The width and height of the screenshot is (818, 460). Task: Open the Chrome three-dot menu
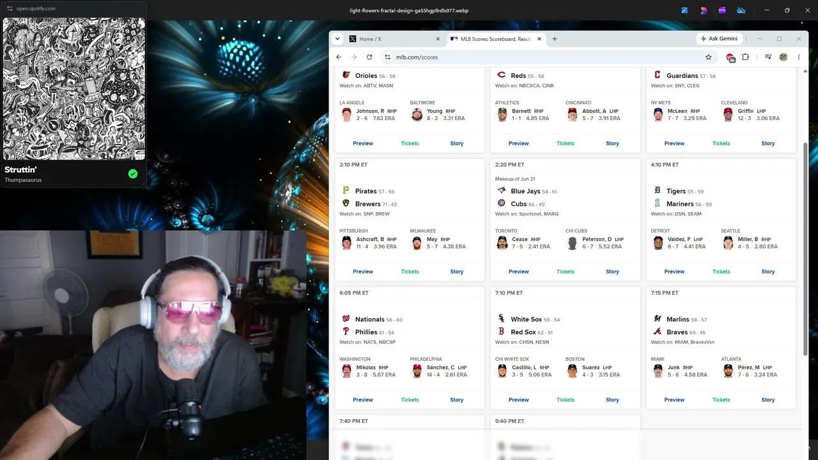click(x=798, y=57)
